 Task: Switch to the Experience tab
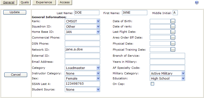coord(44,3)
